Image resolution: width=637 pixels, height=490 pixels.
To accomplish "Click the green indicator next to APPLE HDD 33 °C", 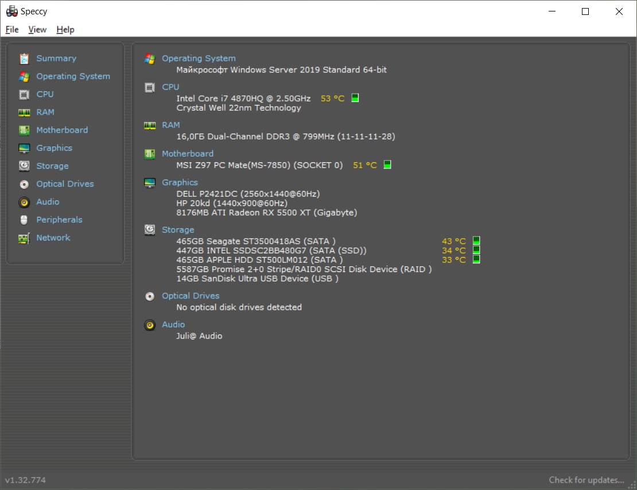I will pyautogui.click(x=476, y=259).
